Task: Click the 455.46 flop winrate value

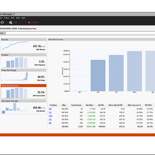Action: click(x=37, y=108)
